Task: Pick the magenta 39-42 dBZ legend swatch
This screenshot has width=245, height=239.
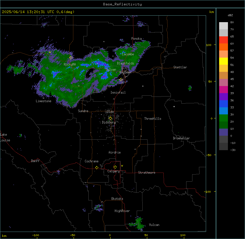Action: [223, 89]
